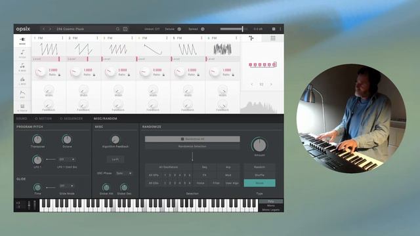Toggle the operator 1 ratio lock
The height and width of the screenshot is (236, 420).
pos(59,75)
